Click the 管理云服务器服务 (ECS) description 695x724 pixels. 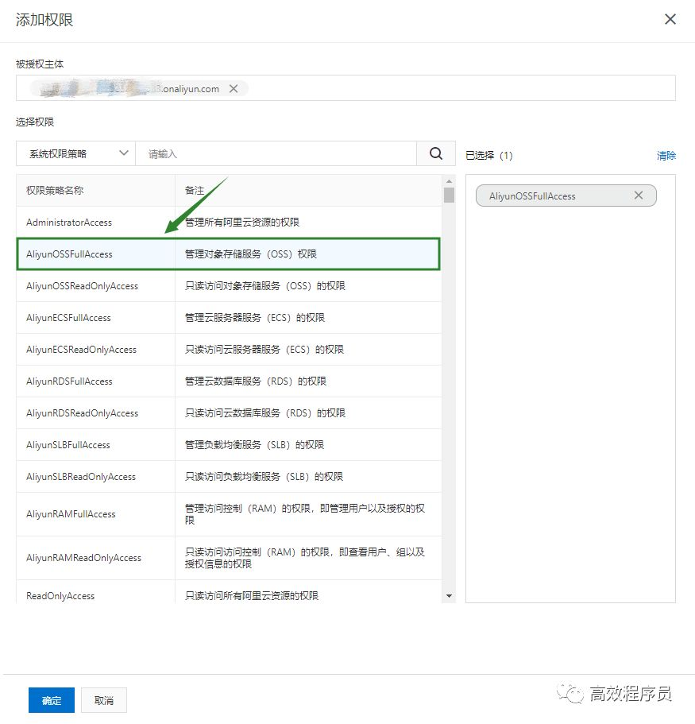[255, 318]
